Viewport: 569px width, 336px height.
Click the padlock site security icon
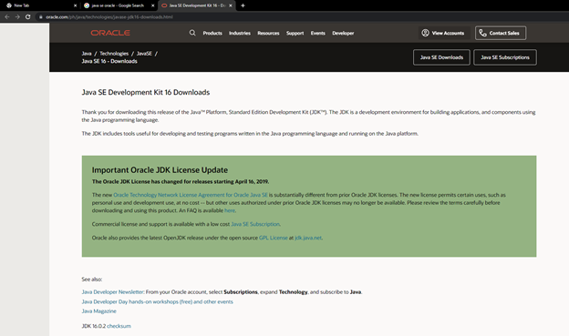[x=41, y=16]
